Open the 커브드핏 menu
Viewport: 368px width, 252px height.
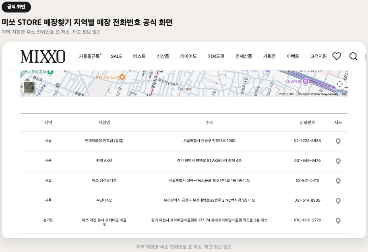pyautogui.click(x=216, y=56)
